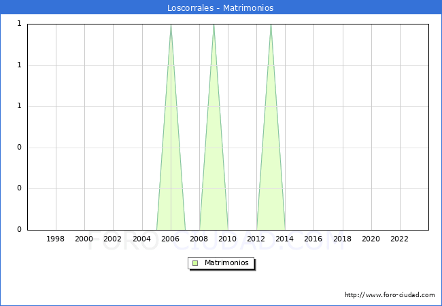Click the 2014 x-axis label

[x=285, y=239]
